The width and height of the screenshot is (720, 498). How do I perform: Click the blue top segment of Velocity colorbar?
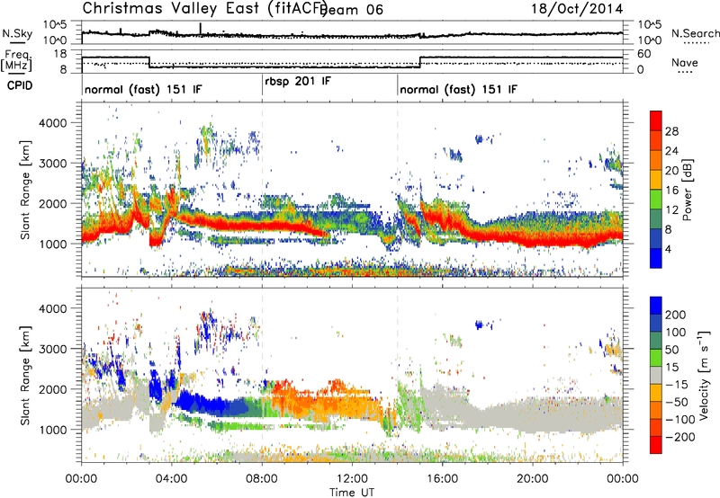pyautogui.click(x=656, y=306)
